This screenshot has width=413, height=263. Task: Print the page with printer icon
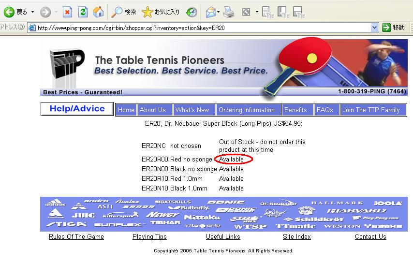pos(229,12)
